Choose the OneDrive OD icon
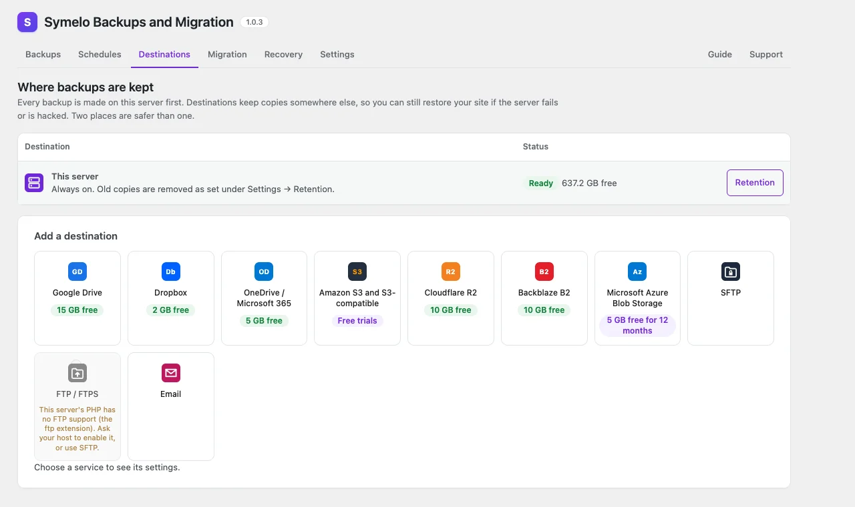This screenshot has height=507, width=855. (264, 272)
